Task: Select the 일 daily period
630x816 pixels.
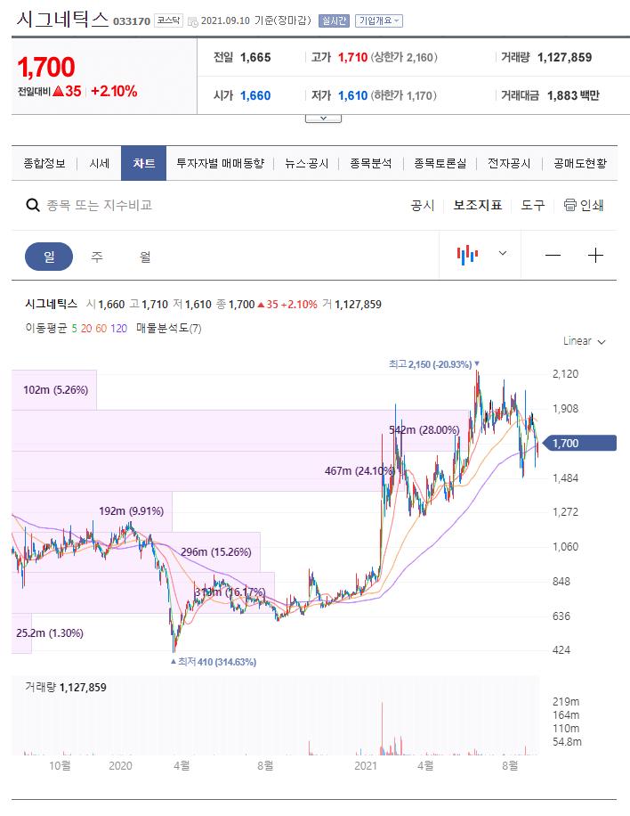Action: [49, 257]
